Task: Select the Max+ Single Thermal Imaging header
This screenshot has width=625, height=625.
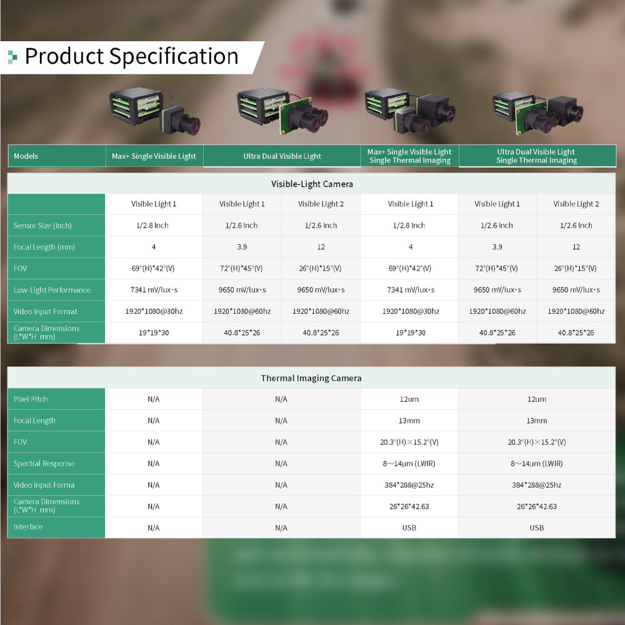Action: 410,156
